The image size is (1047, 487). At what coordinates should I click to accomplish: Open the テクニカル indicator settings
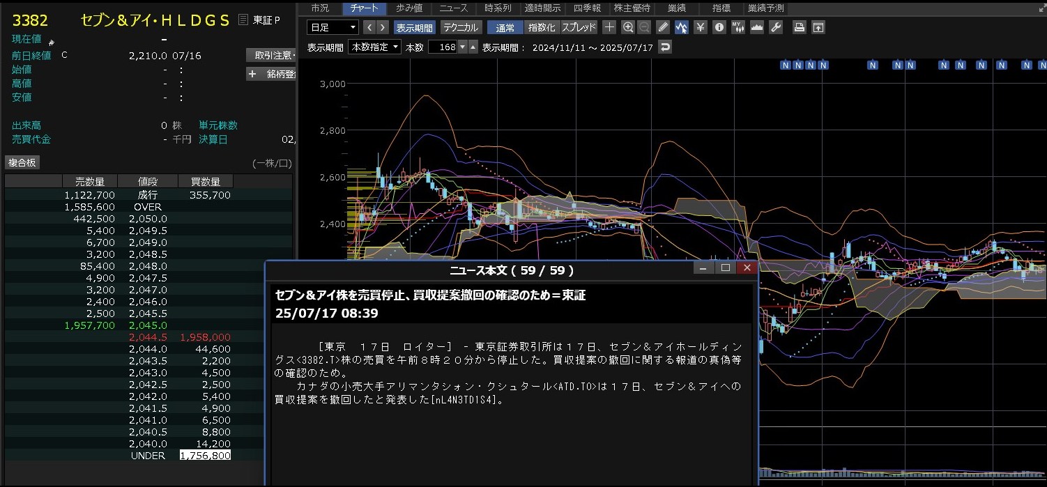pos(460,27)
